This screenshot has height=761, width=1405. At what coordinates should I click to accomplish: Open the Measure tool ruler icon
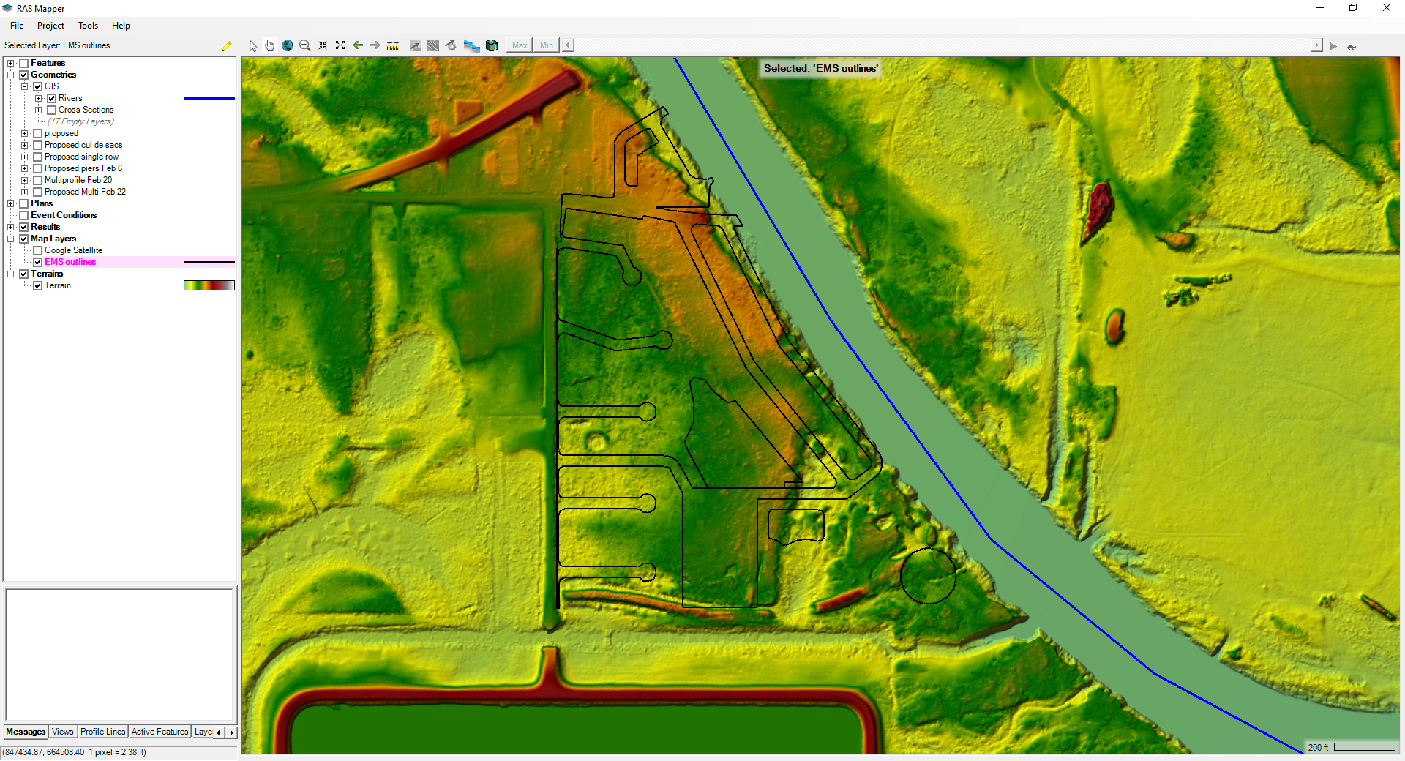[393, 45]
